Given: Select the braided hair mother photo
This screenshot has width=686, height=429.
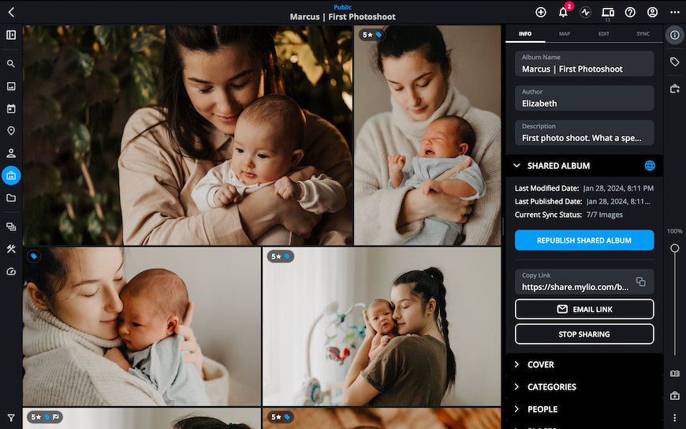Looking at the screenshot, I should [x=382, y=326].
